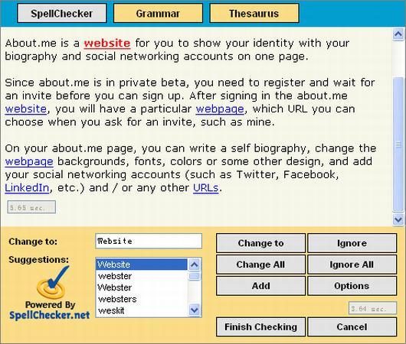The width and height of the screenshot is (406, 344).
Task: Click the underlined word URLs
Action: [206, 187]
